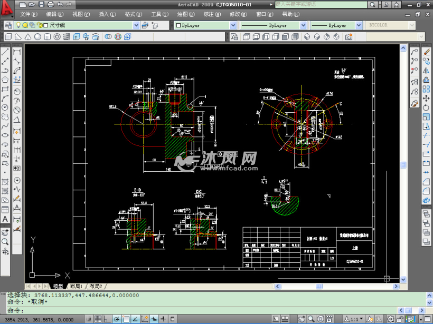433x324 pixels.
Task: Toggle Dynamic UCS in status bar
Action: coord(145,319)
